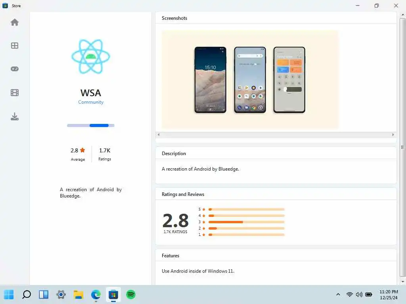Click the screenshots right scroll arrow
Viewport: 406px width, 304px height.
(393, 135)
